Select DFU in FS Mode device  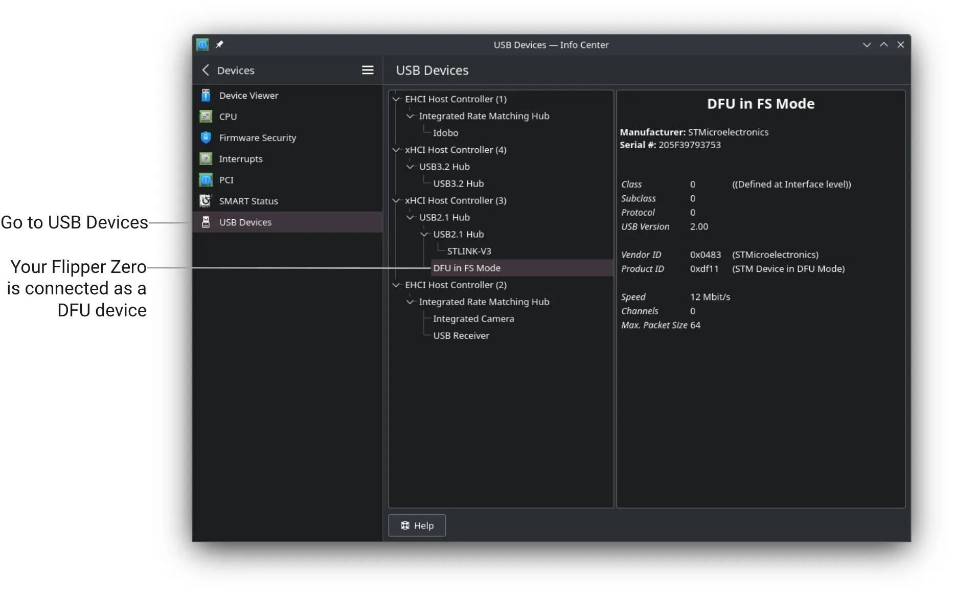click(522, 268)
